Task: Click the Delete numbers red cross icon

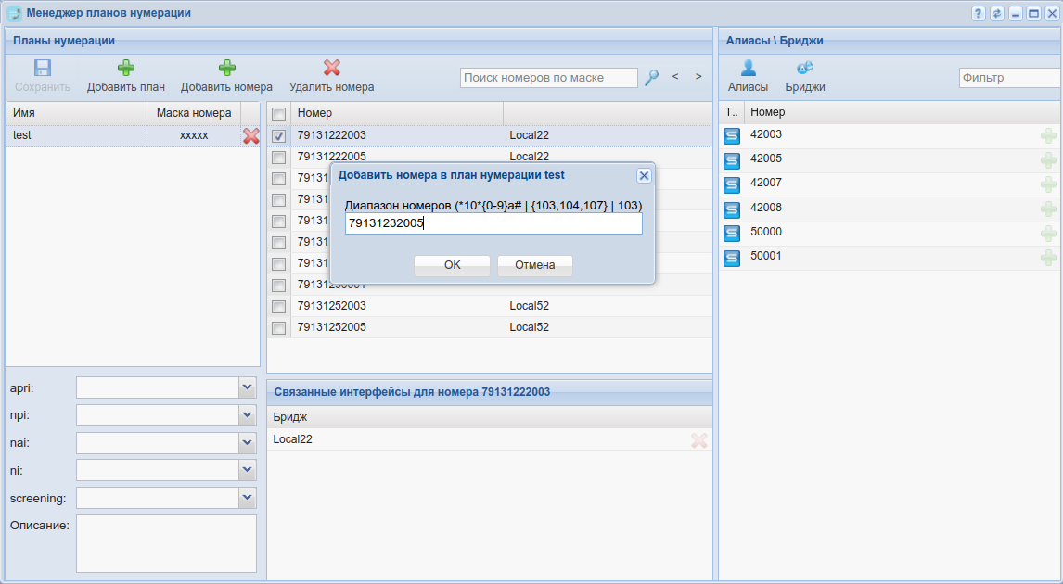Action: click(331, 68)
